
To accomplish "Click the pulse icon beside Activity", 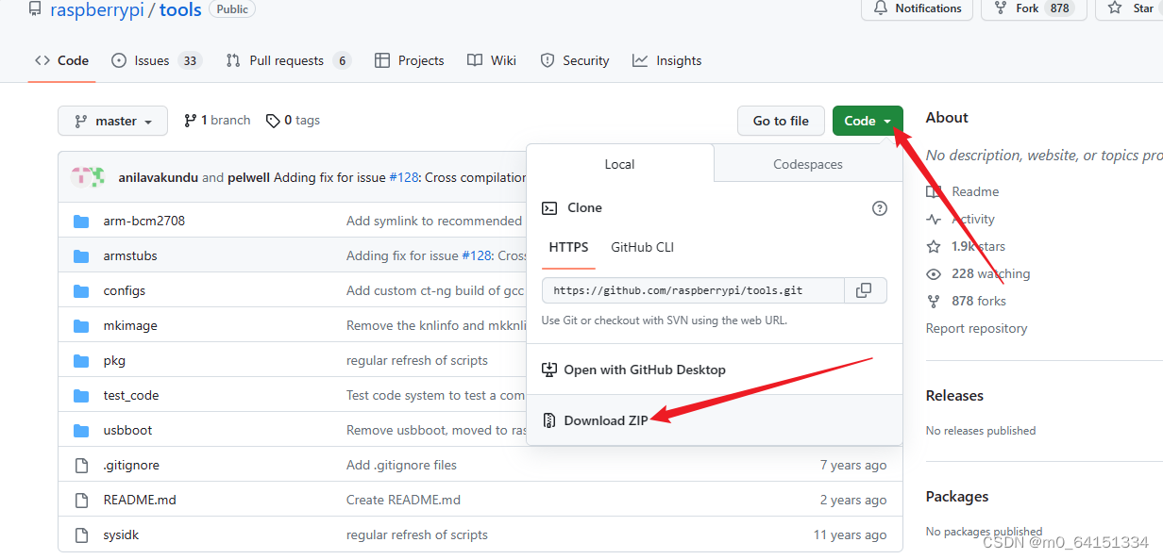I will click(934, 220).
